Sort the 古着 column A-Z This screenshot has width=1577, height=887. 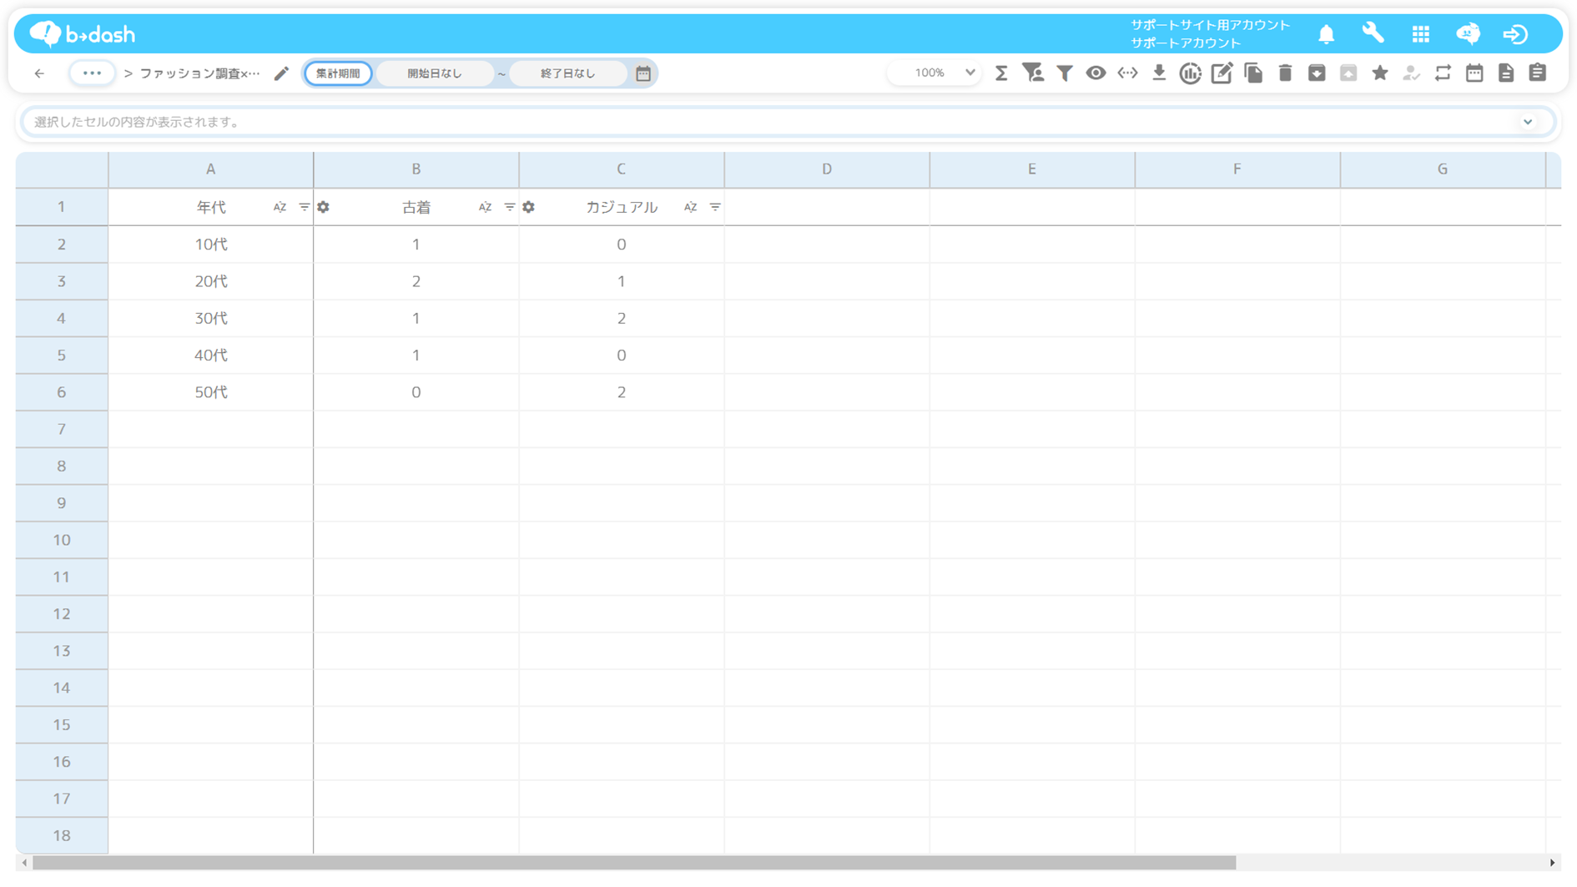point(485,207)
